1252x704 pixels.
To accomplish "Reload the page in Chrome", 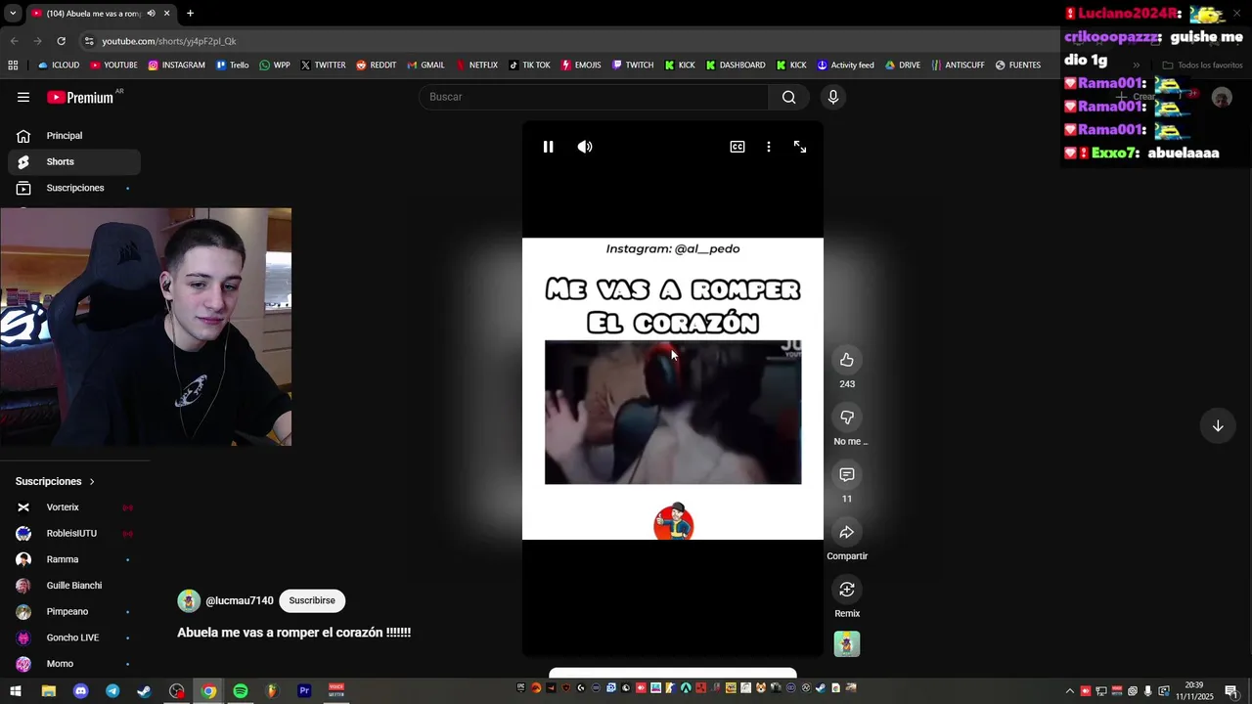I will (x=61, y=41).
